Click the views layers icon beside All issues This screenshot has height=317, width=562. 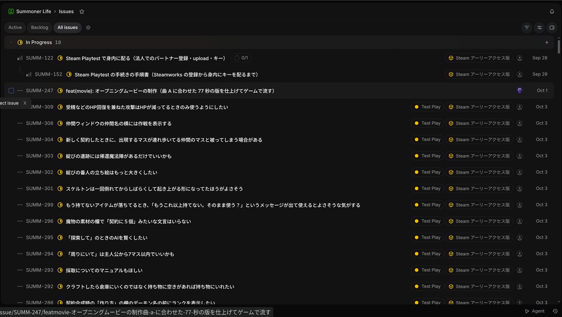pyautogui.click(x=88, y=28)
